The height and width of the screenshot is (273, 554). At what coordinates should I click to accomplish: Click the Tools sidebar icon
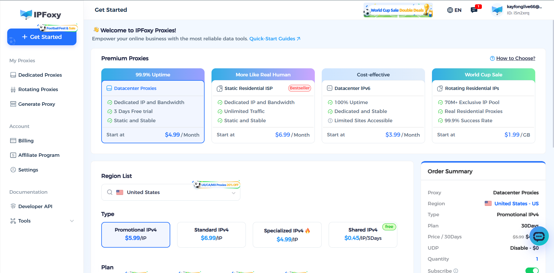pos(13,221)
